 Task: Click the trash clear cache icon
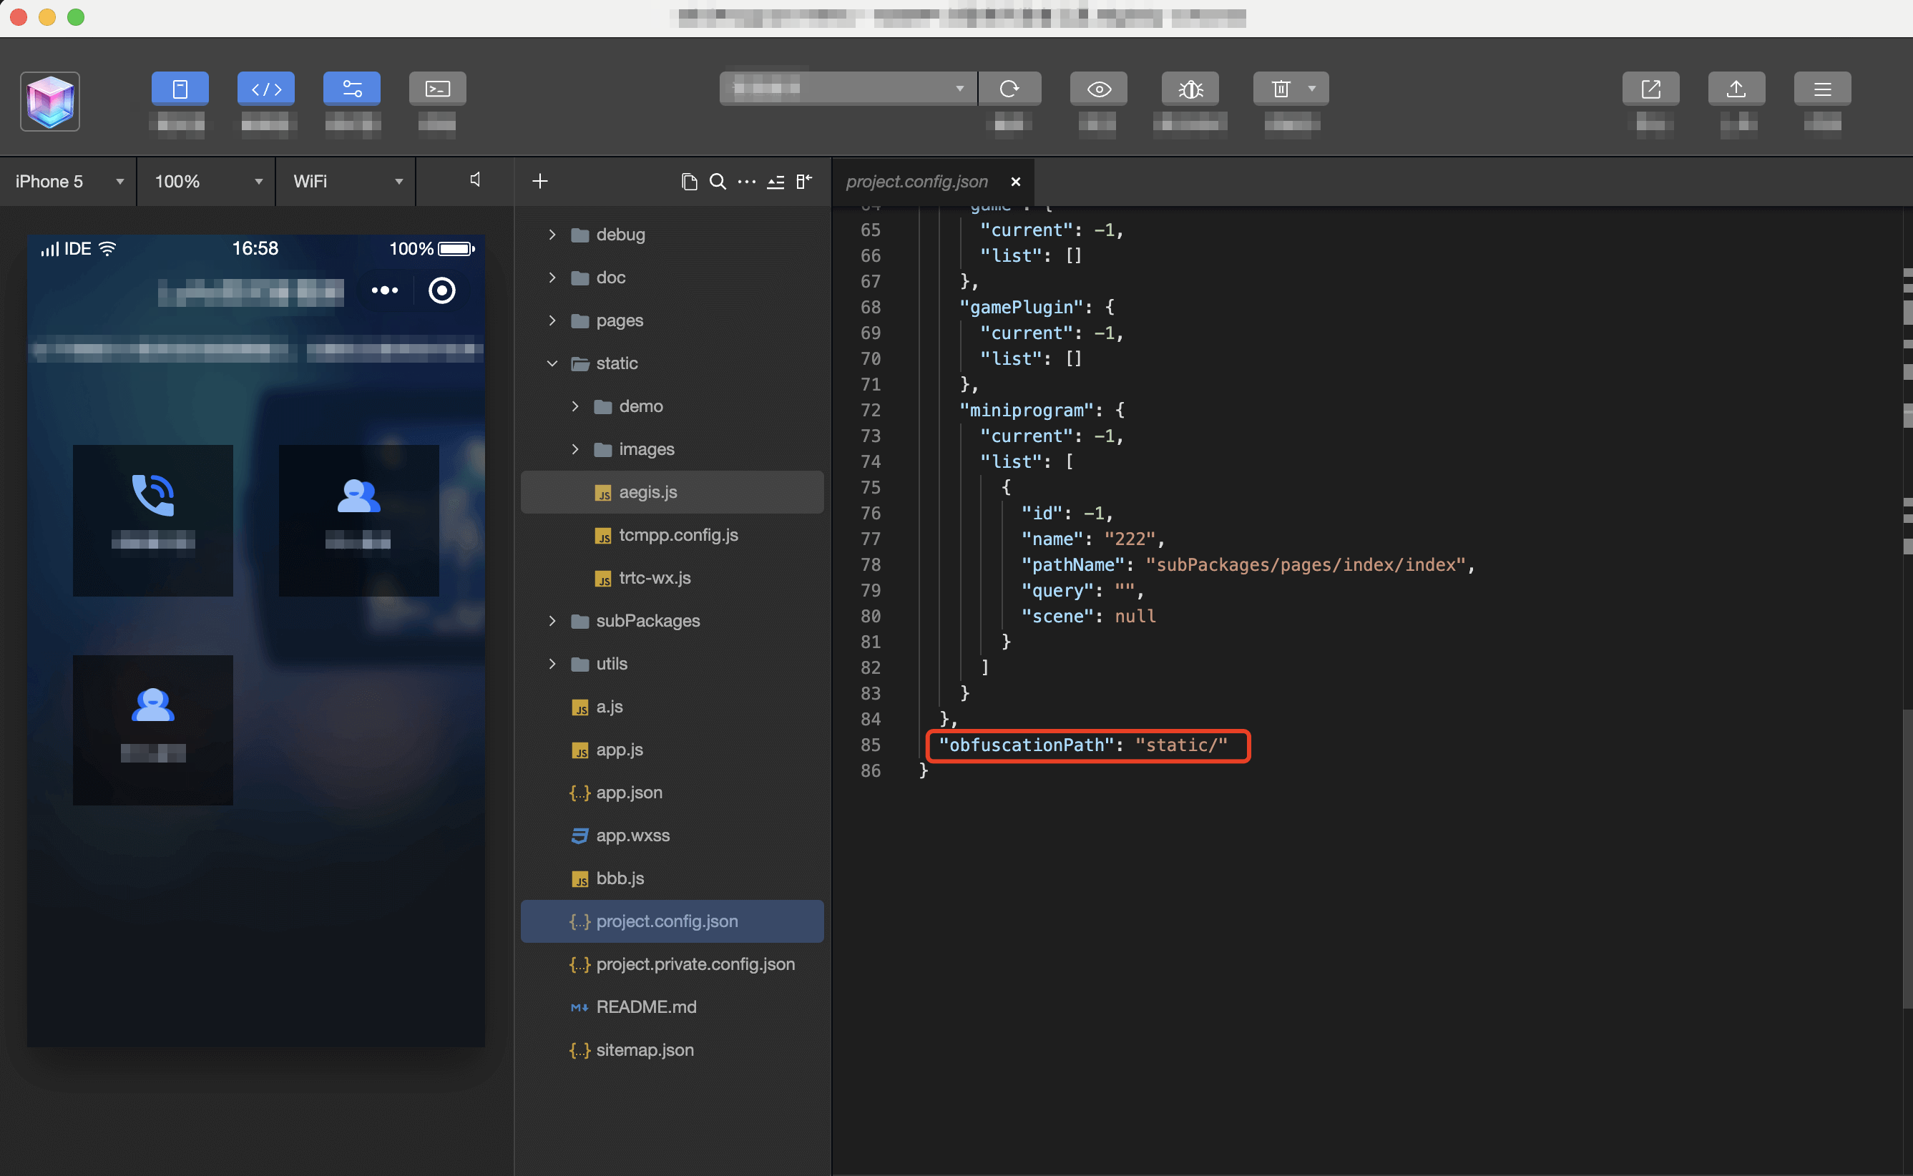pos(1280,89)
